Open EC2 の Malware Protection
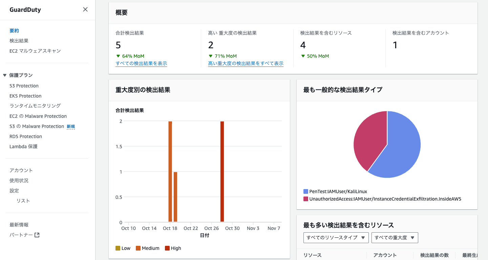The image size is (488, 260). click(x=38, y=116)
